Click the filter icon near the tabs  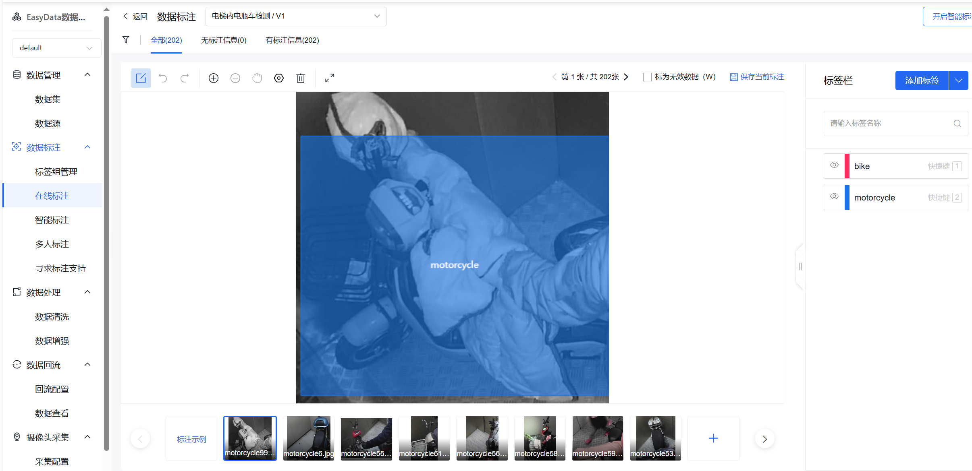[125, 39]
